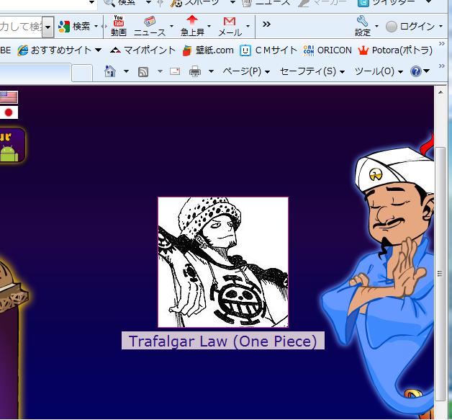
Task: Expand the Help dropdown arrow
Action: point(426,71)
